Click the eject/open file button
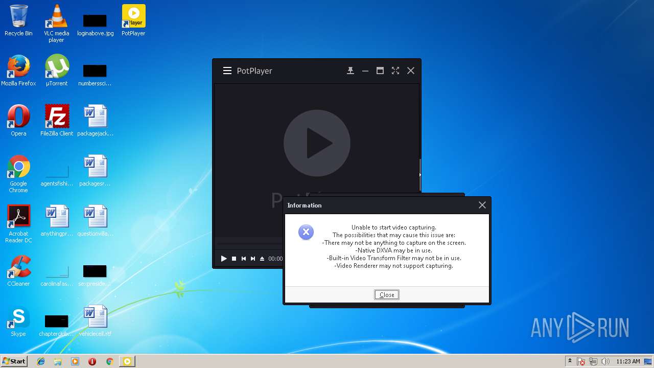Screen dimensions: 654x368 (x=262, y=259)
